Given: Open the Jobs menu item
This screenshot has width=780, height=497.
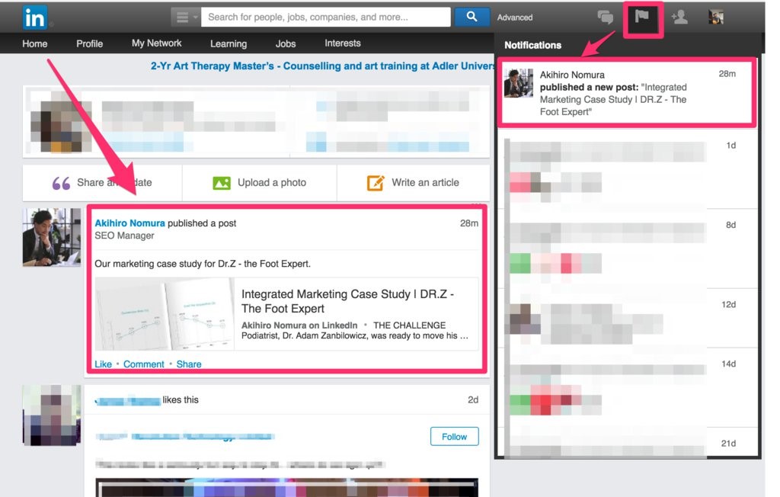Looking at the screenshot, I should point(286,43).
